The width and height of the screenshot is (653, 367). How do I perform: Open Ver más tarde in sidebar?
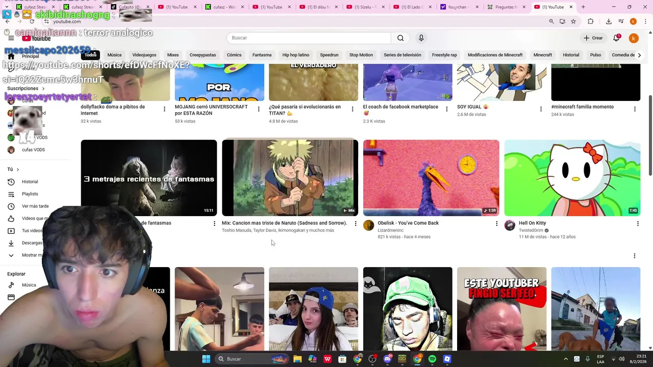35,206
